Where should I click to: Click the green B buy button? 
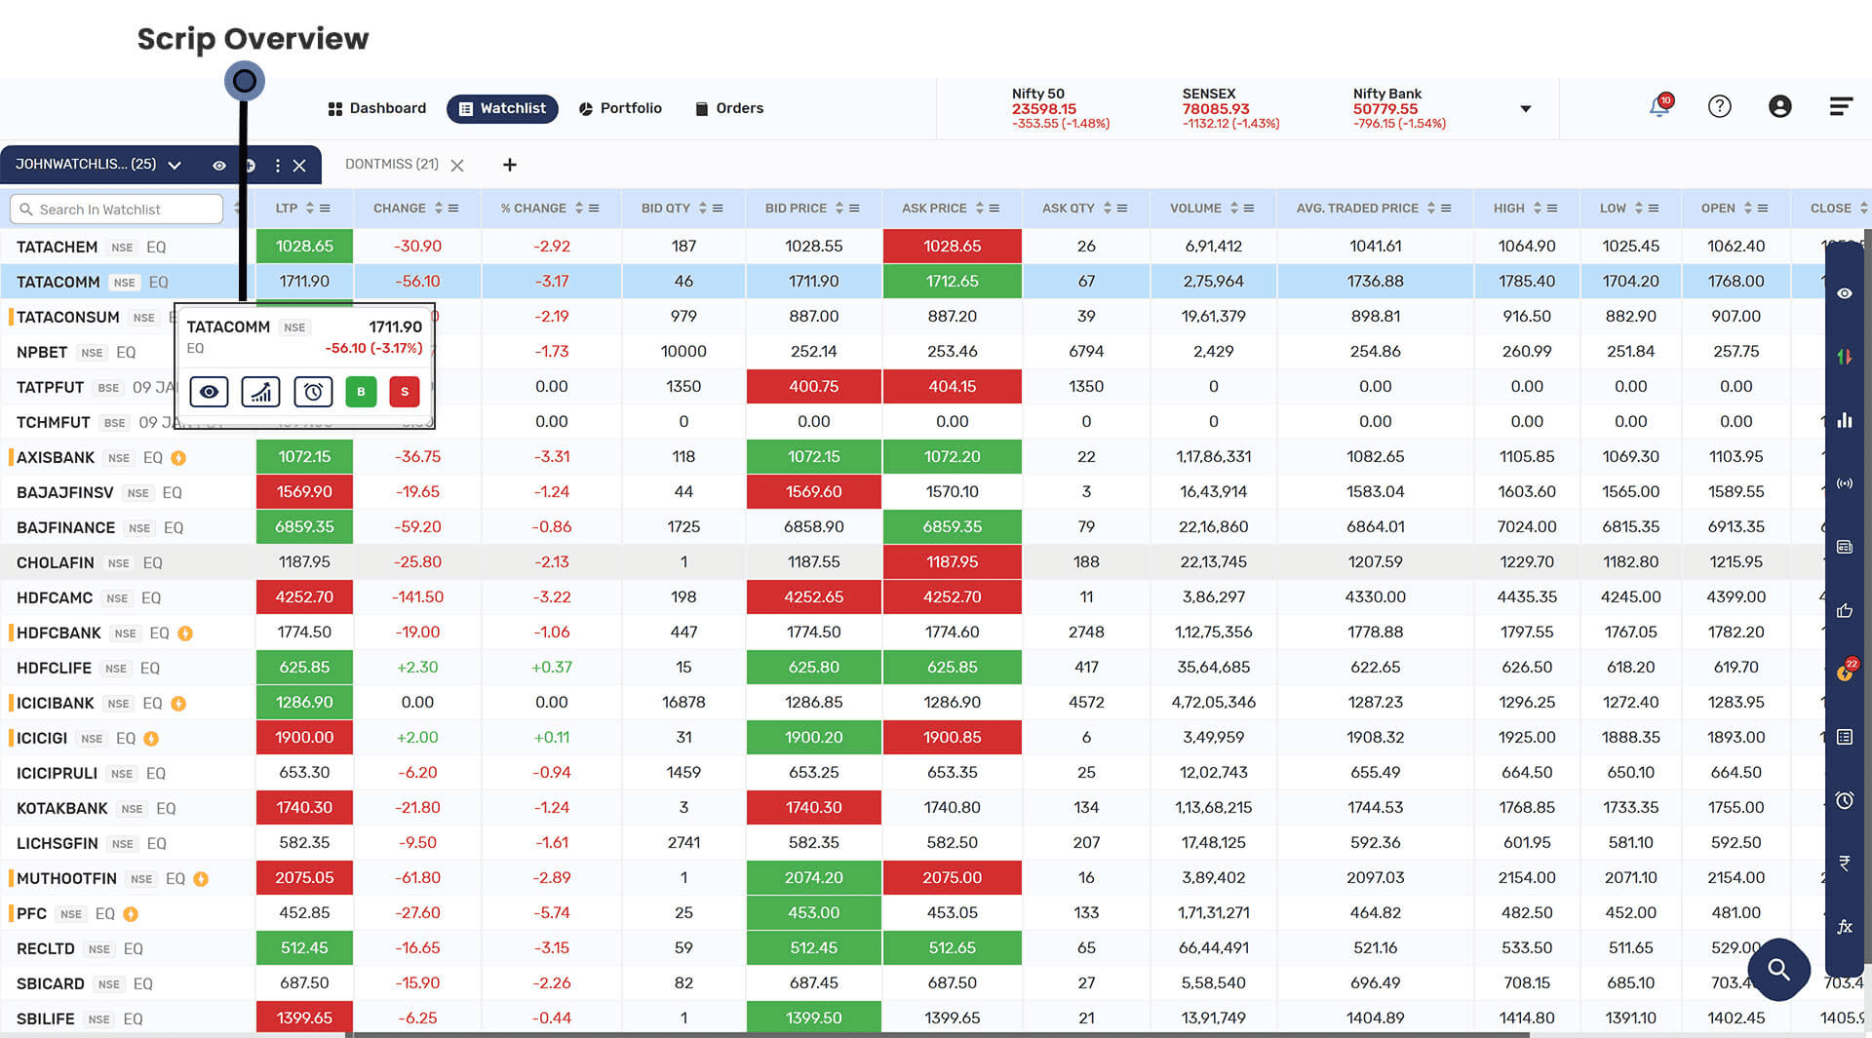361,392
